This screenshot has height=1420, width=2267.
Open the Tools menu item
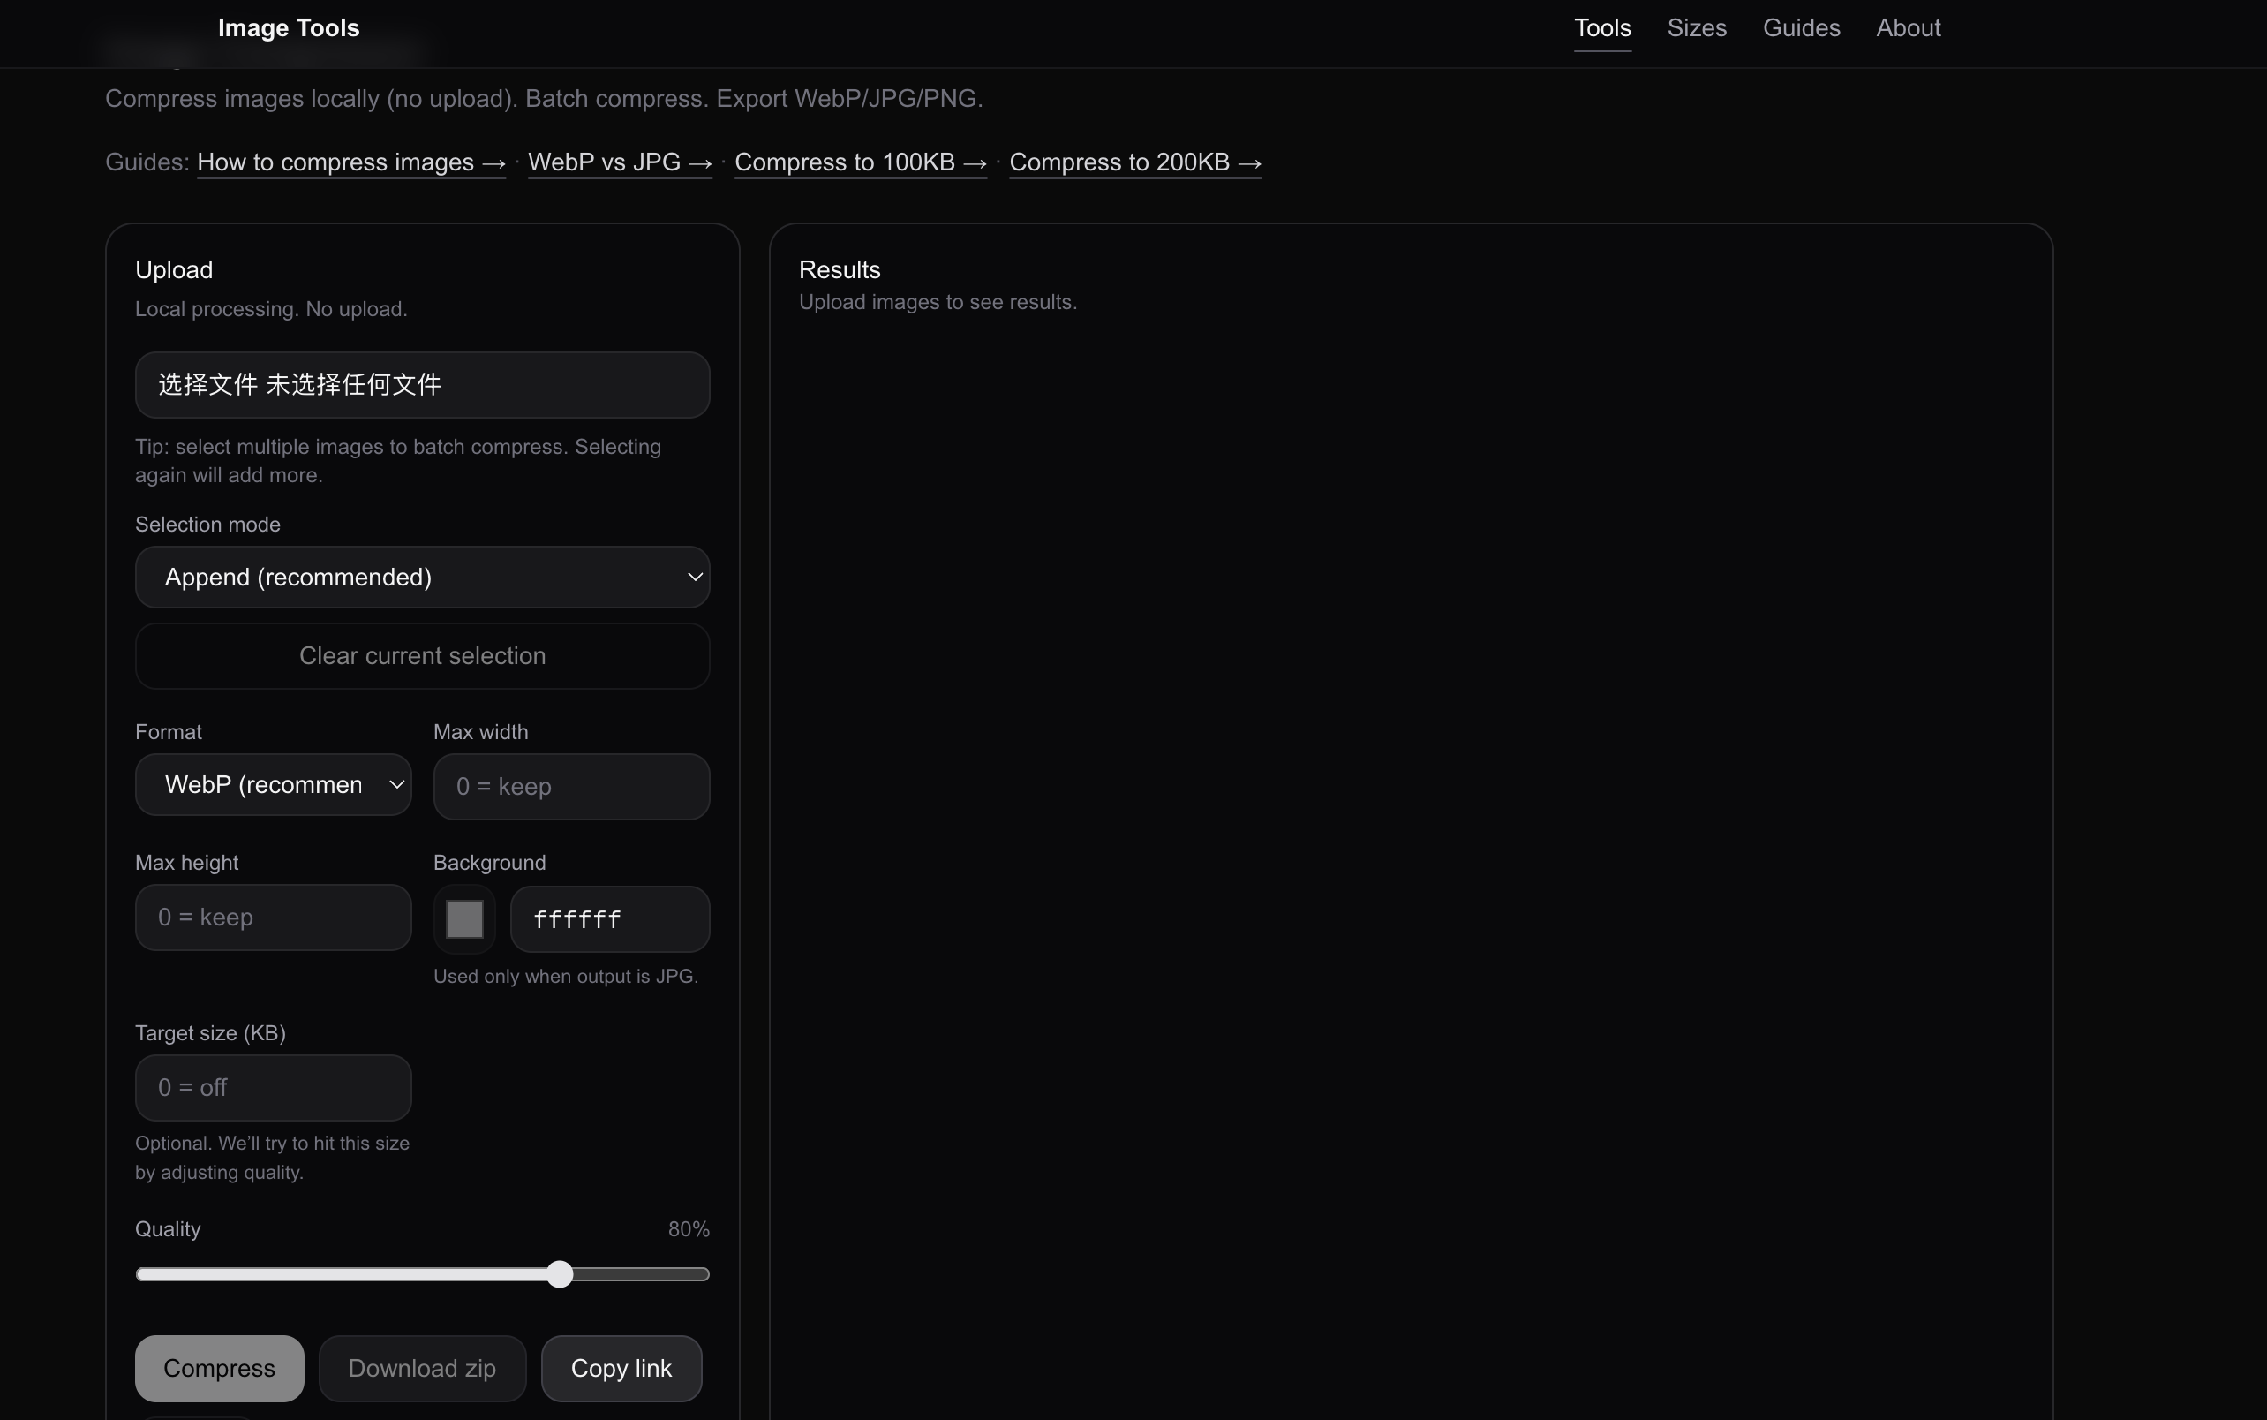pos(1601,28)
